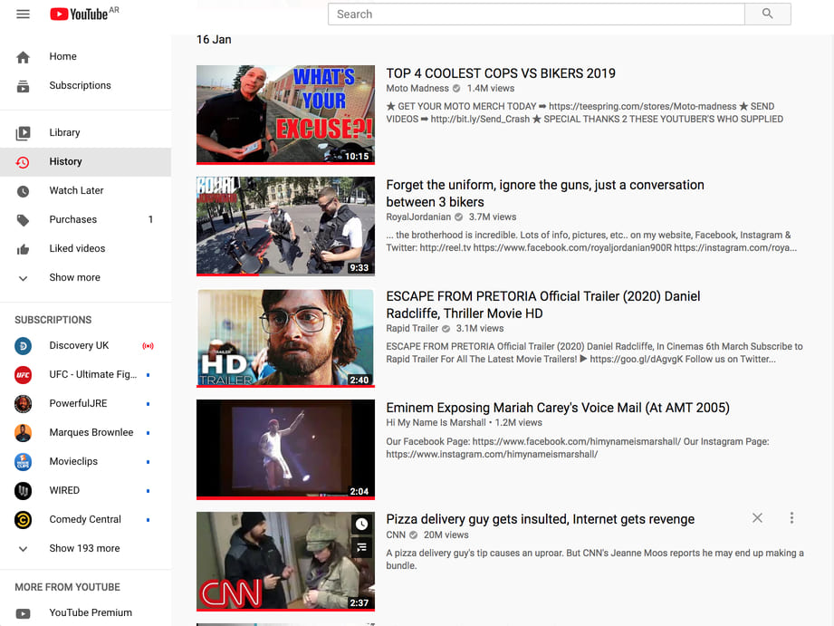
Task: Open ESCAPE FROM PRETORIA trailer title
Action: (x=543, y=304)
